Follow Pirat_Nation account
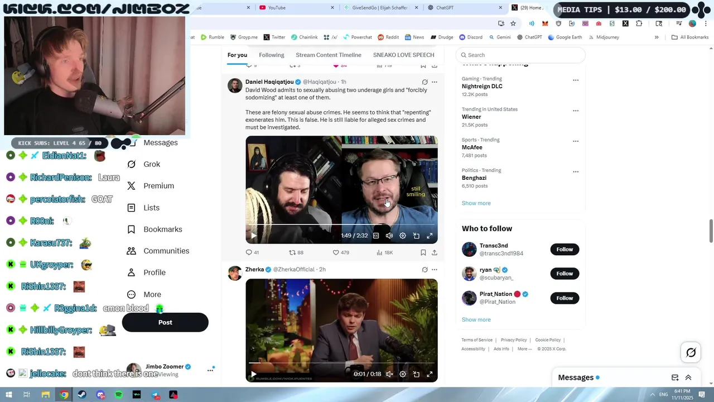This screenshot has width=714, height=402. coord(565,298)
